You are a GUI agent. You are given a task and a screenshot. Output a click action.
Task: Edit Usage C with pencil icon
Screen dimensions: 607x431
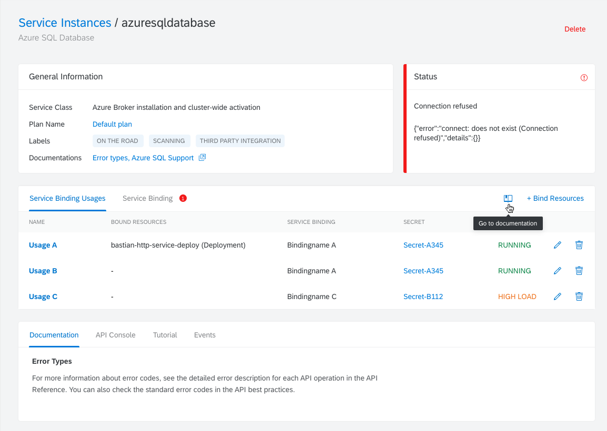[x=558, y=297]
